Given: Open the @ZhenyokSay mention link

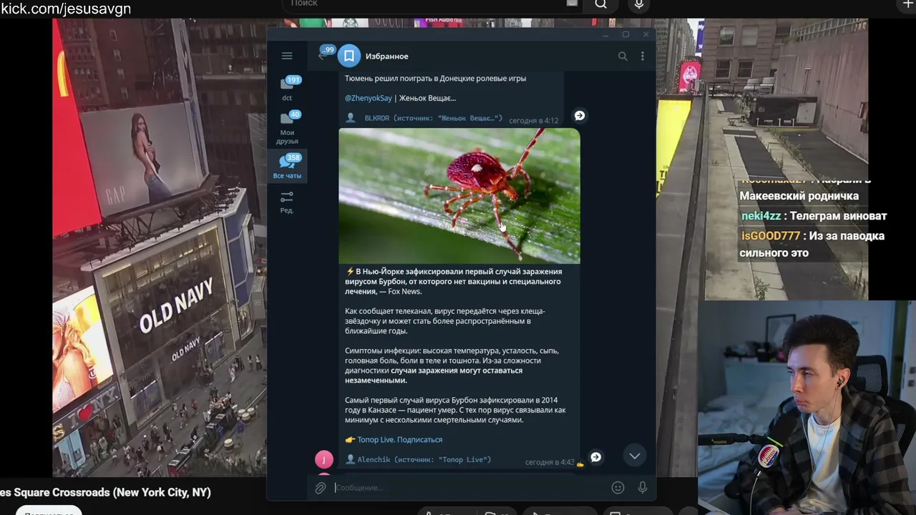Looking at the screenshot, I should [369, 98].
